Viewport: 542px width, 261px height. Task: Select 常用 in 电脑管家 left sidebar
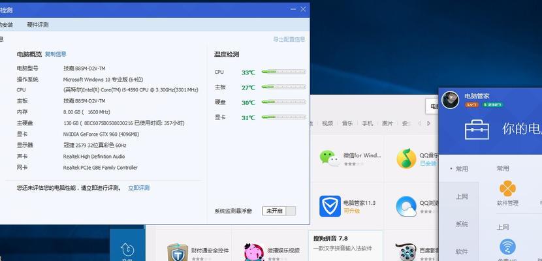tap(462, 169)
